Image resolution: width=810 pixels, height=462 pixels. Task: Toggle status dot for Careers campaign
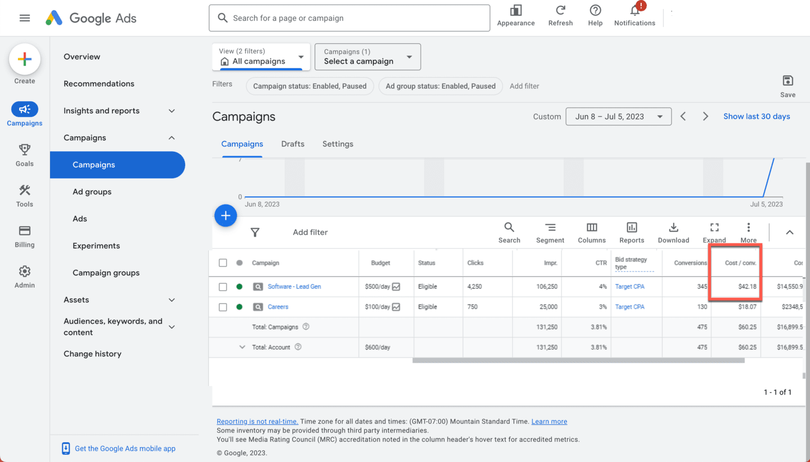pos(240,307)
